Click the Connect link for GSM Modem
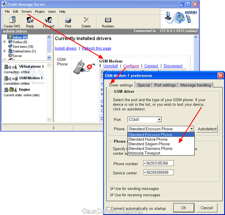This screenshot has width=225, height=215. 151,66
